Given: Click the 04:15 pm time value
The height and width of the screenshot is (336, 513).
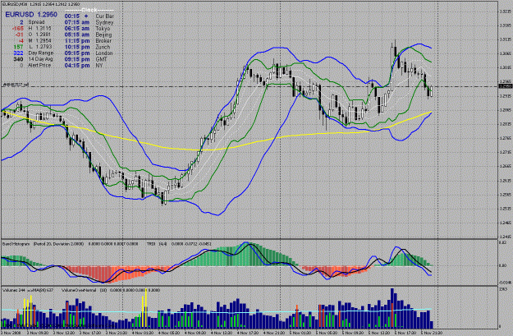Looking at the screenshot, I should point(77,65).
